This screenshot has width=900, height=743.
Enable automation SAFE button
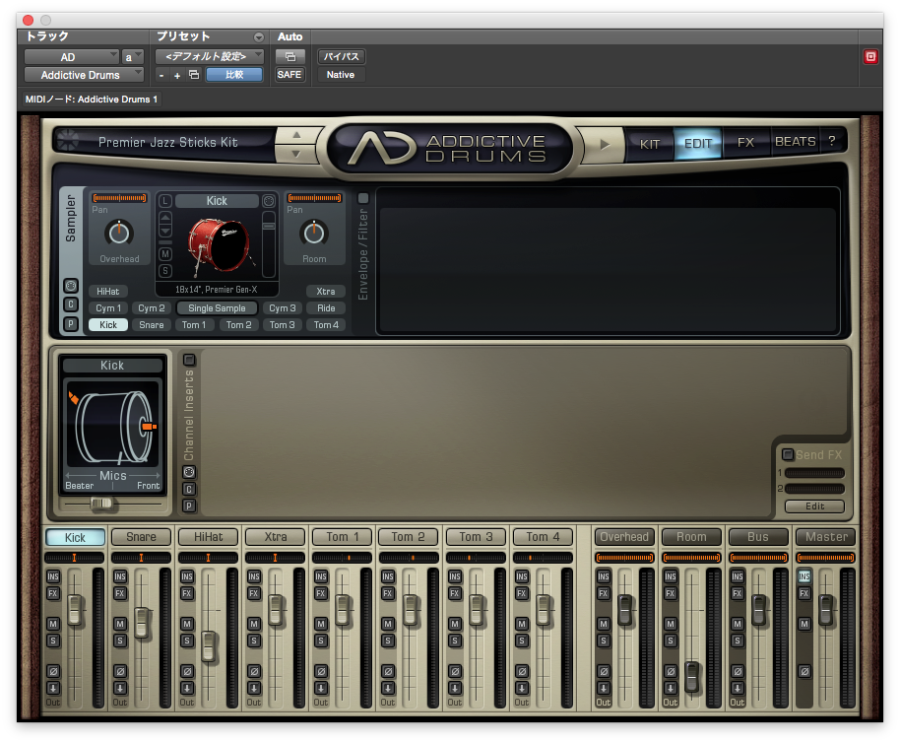point(289,75)
